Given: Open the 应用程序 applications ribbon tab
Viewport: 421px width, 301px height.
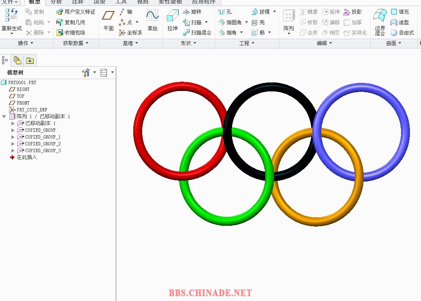Looking at the screenshot, I should pyautogui.click(x=204, y=2).
